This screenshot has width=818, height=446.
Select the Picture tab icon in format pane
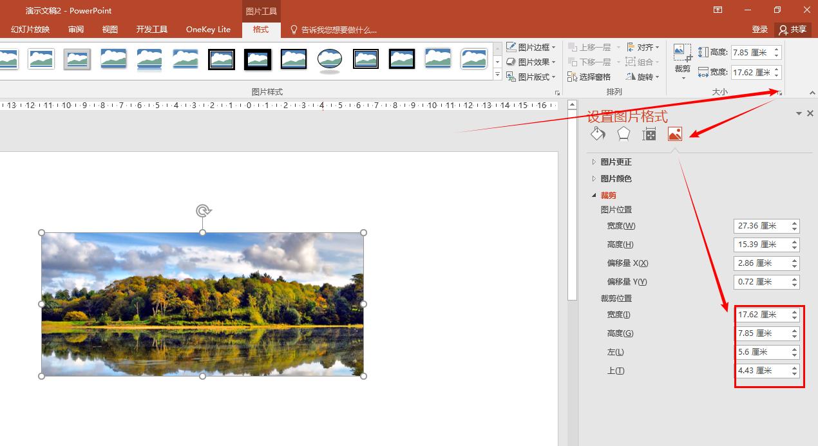[x=674, y=133]
